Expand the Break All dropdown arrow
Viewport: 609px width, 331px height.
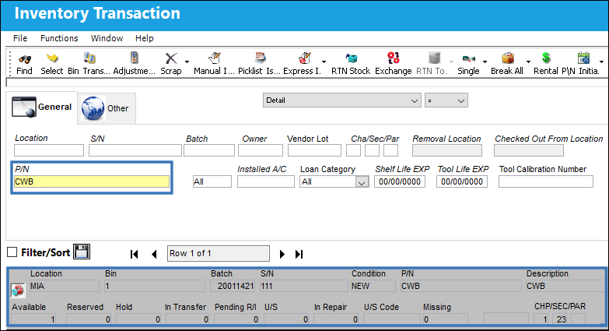pyautogui.click(x=528, y=62)
